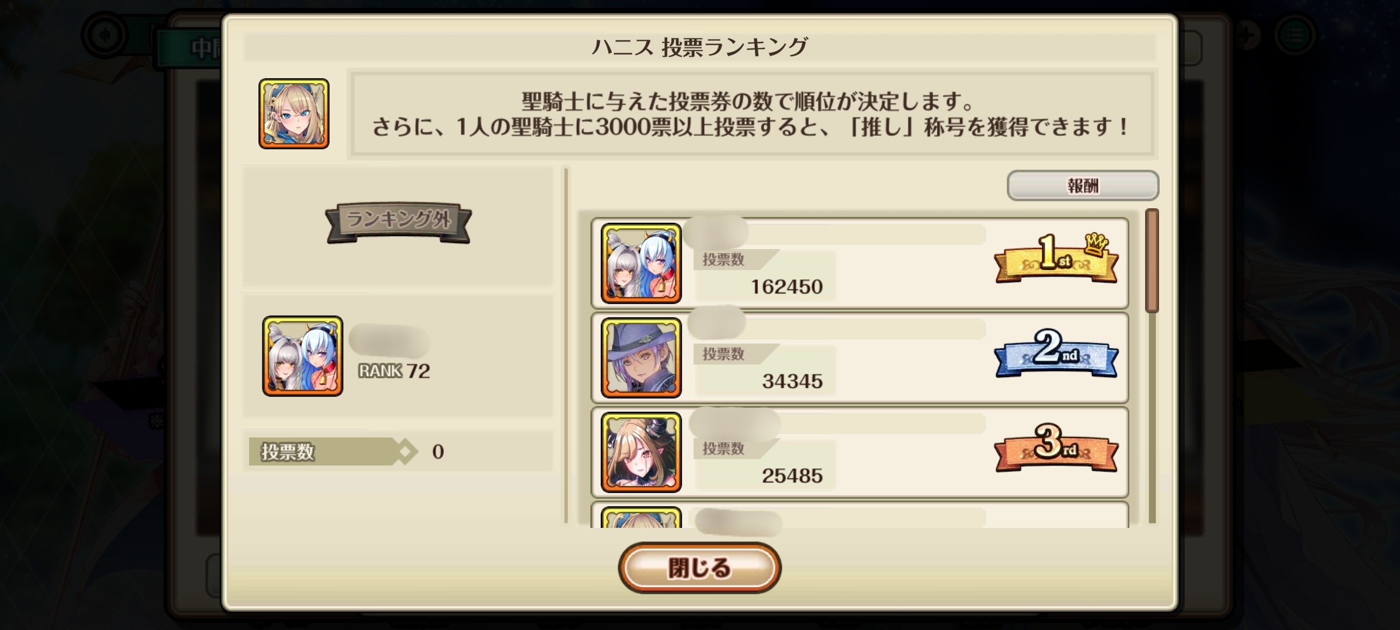1400x630 pixels.
Task: Click the ranking list scrollbar thumb
Action: pos(1152,261)
